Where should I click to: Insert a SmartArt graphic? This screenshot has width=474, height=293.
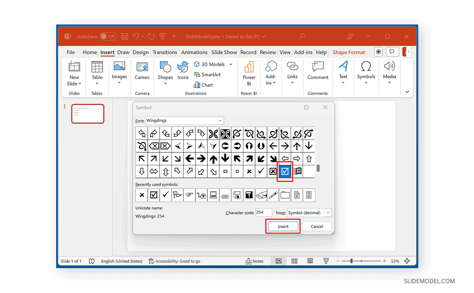[207, 75]
